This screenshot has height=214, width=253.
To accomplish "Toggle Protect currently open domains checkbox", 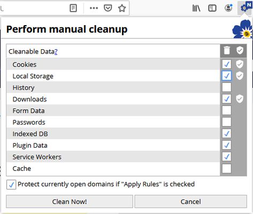I will click(11, 185).
